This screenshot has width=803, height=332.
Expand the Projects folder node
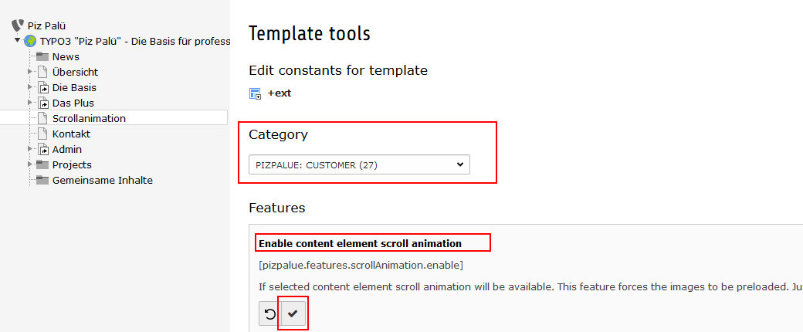(x=31, y=164)
